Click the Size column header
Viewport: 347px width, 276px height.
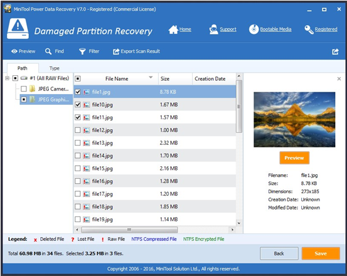tap(175, 79)
